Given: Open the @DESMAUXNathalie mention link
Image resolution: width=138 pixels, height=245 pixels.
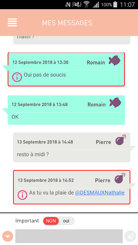Looking at the screenshot, I should click(100, 193).
